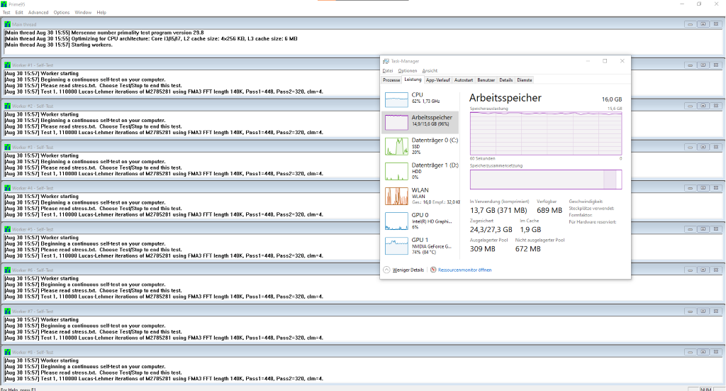Maximize the Worker #7 child window

703,311
